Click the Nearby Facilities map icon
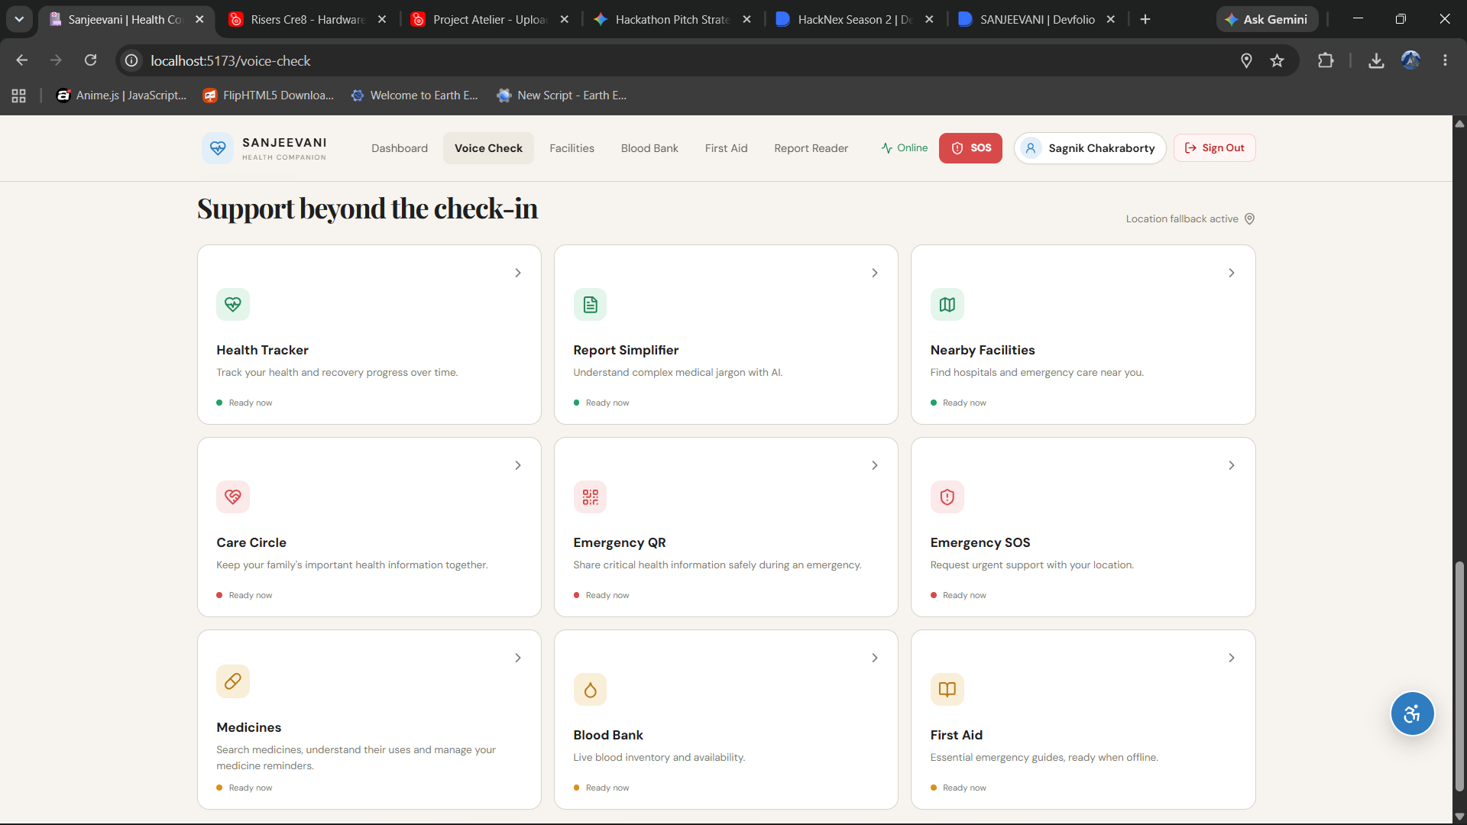 pyautogui.click(x=947, y=305)
